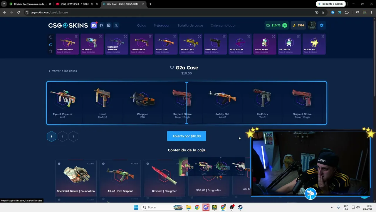
Task: Click the SSG 08 | Dragonfire item name
Action: tap(209, 190)
